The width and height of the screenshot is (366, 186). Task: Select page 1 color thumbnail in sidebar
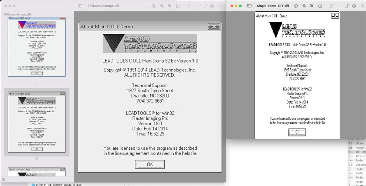pos(37,47)
